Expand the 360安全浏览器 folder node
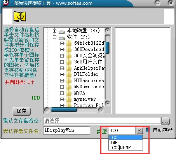This screenshot has height=154, width=176. click(62, 56)
